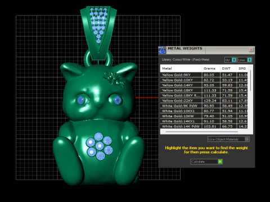The width and height of the screenshot is (270, 202).
Task: Select the Yellow Gold:18KY R... row
Action: 204,95
